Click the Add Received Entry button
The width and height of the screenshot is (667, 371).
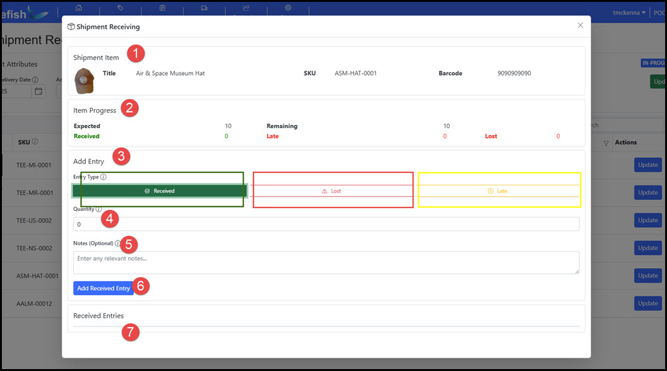(104, 288)
